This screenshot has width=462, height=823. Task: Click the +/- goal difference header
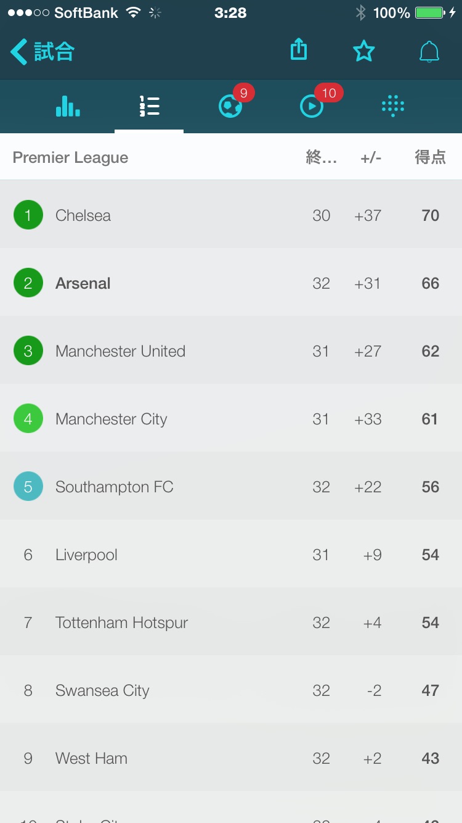(371, 158)
